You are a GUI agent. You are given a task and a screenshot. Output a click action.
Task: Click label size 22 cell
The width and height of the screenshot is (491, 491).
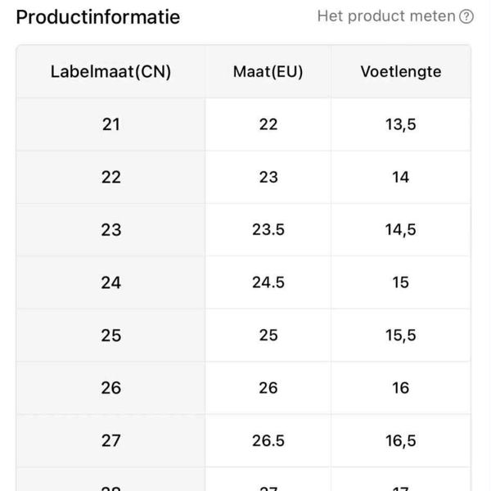(110, 177)
